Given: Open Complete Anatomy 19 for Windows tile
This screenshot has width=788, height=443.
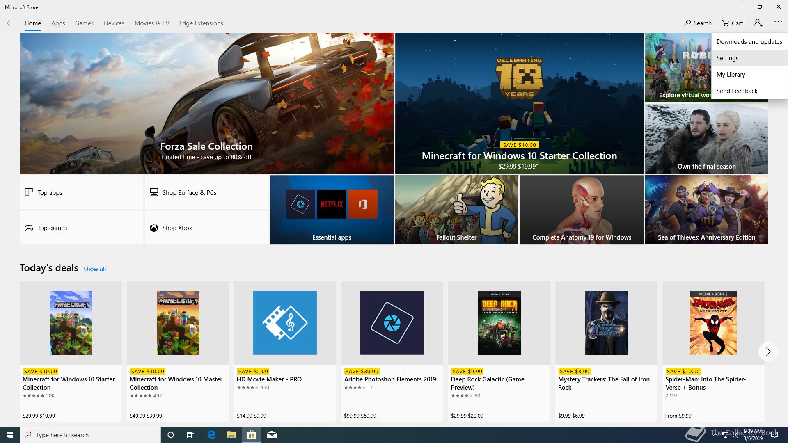Looking at the screenshot, I should click(582, 210).
